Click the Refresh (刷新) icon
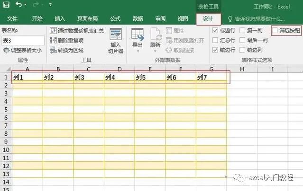The width and height of the screenshot is (303, 191). [156, 36]
